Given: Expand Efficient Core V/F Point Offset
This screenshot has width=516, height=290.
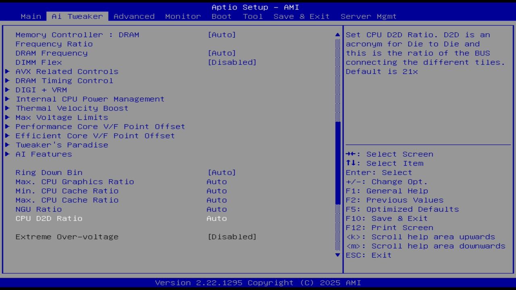Looking at the screenshot, I should pos(95,136).
